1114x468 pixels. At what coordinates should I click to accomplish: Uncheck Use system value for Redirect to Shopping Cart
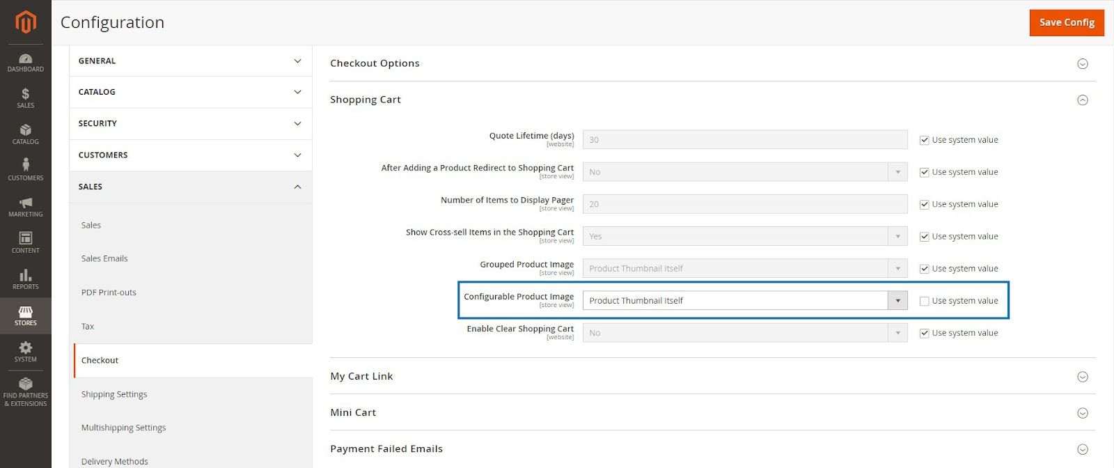pyautogui.click(x=925, y=172)
